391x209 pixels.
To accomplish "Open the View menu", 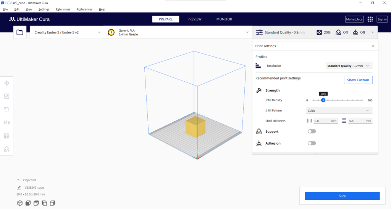I will 29,9.
